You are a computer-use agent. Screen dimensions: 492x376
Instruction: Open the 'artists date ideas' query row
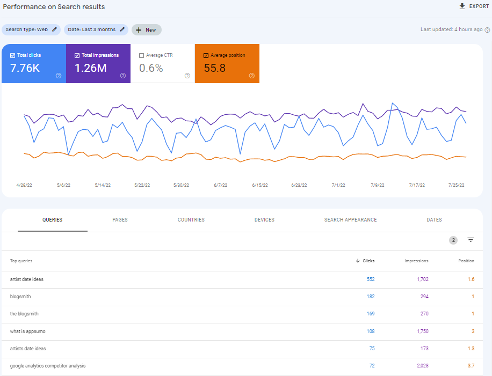[242, 349]
